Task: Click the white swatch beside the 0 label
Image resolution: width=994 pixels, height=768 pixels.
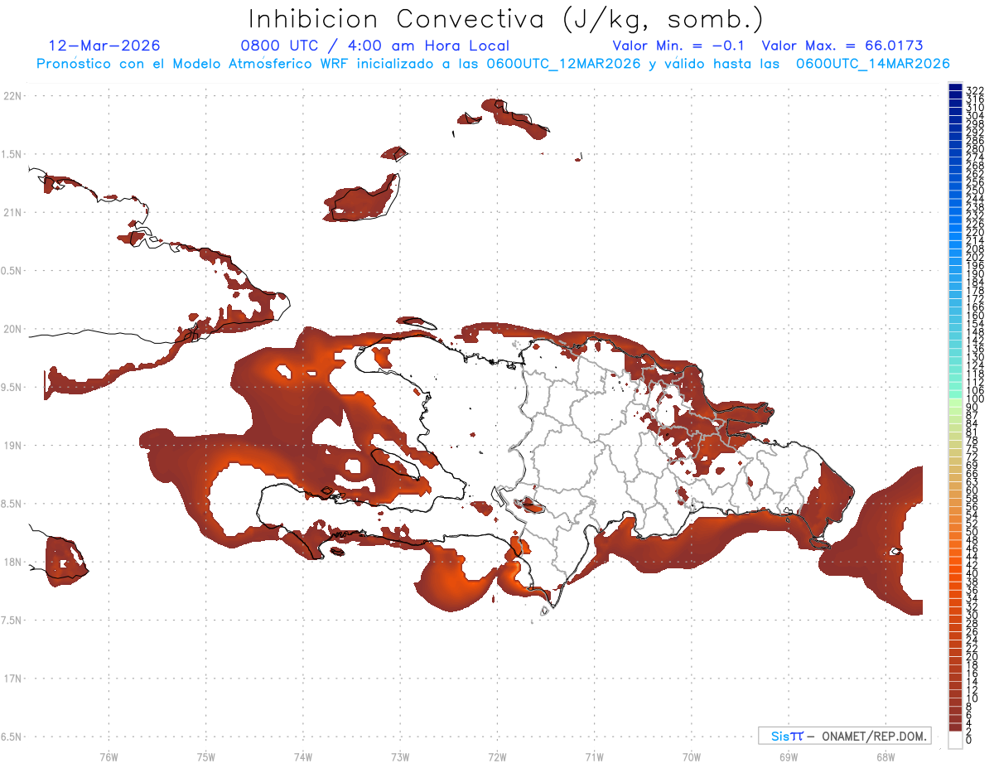Action: (x=955, y=740)
